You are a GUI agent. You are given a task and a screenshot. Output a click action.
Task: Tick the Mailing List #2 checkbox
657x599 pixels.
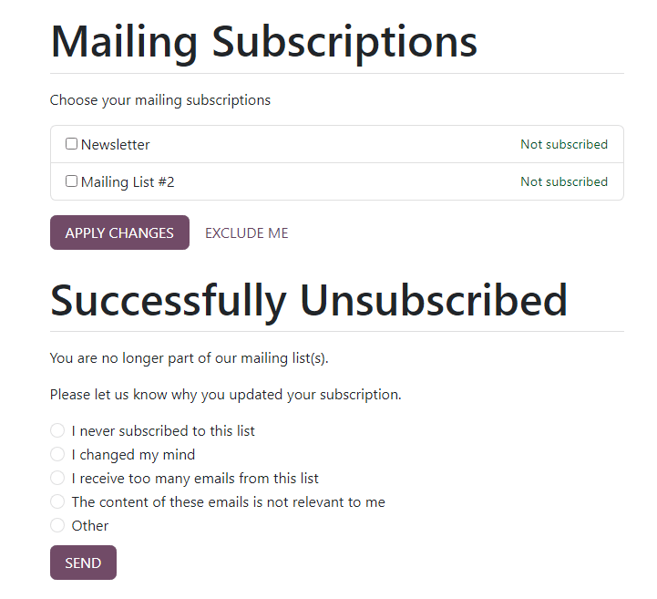pyautogui.click(x=71, y=181)
